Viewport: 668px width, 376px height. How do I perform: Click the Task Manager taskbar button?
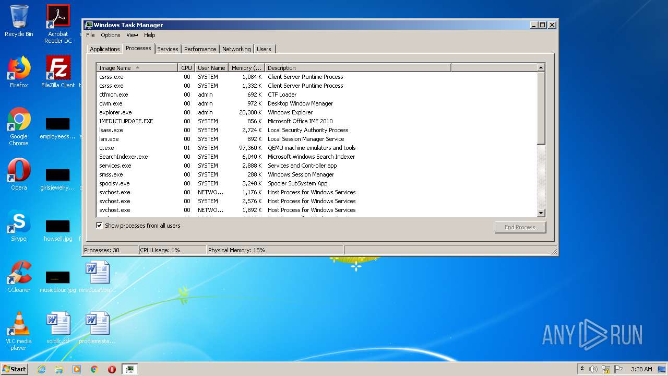[x=129, y=369]
